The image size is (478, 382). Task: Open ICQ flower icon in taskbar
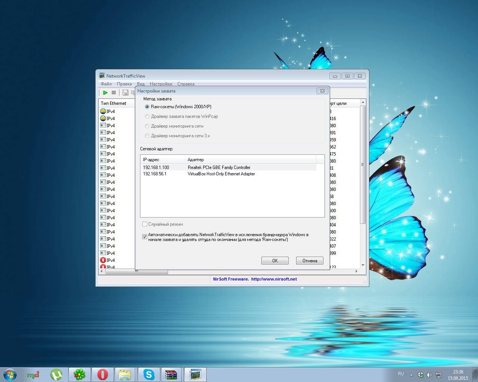point(80,375)
